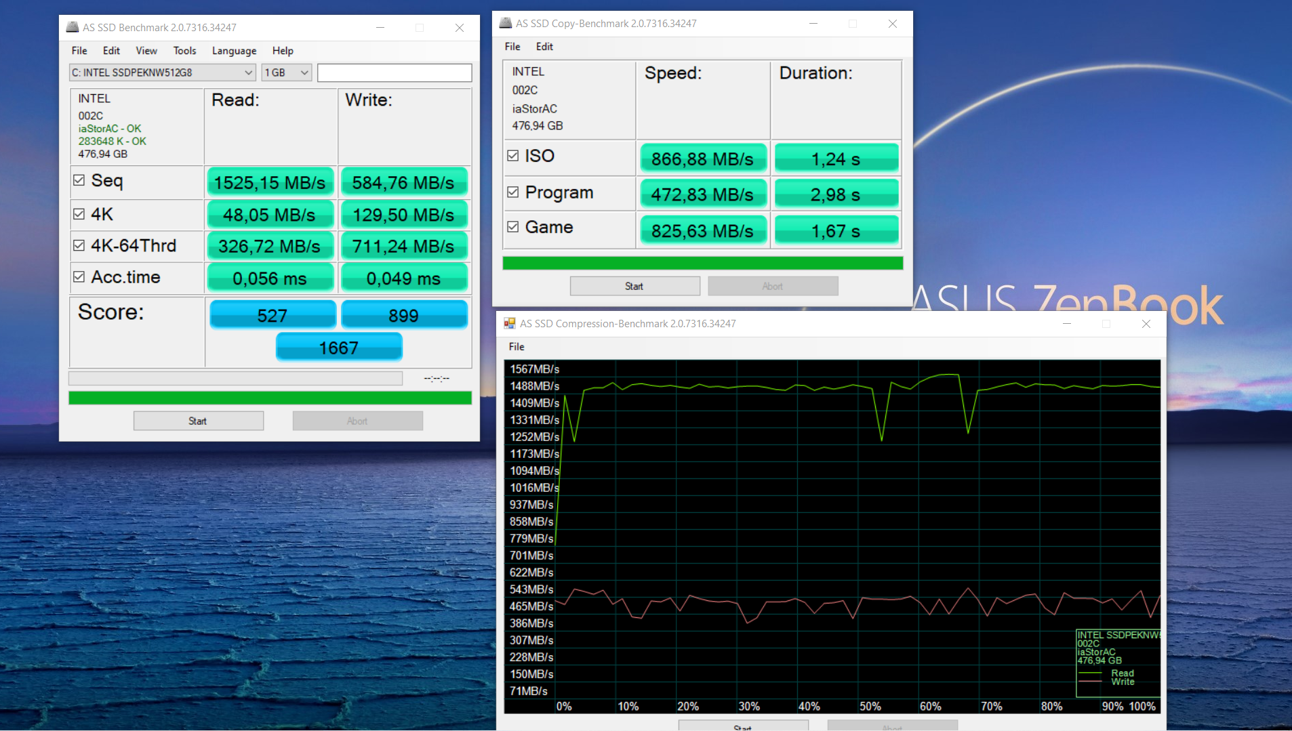The height and width of the screenshot is (731, 1292).
Task: Click the 1567MB/s axis label on the graph
Action: tap(534, 369)
